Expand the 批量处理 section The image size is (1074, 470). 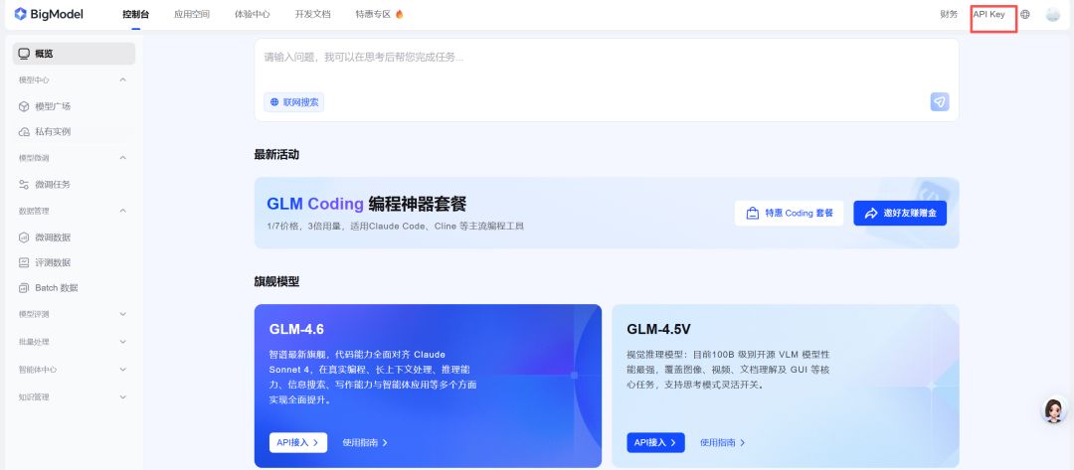(123, 342)
